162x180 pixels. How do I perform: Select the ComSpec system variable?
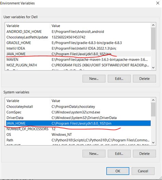pos(78,112)
